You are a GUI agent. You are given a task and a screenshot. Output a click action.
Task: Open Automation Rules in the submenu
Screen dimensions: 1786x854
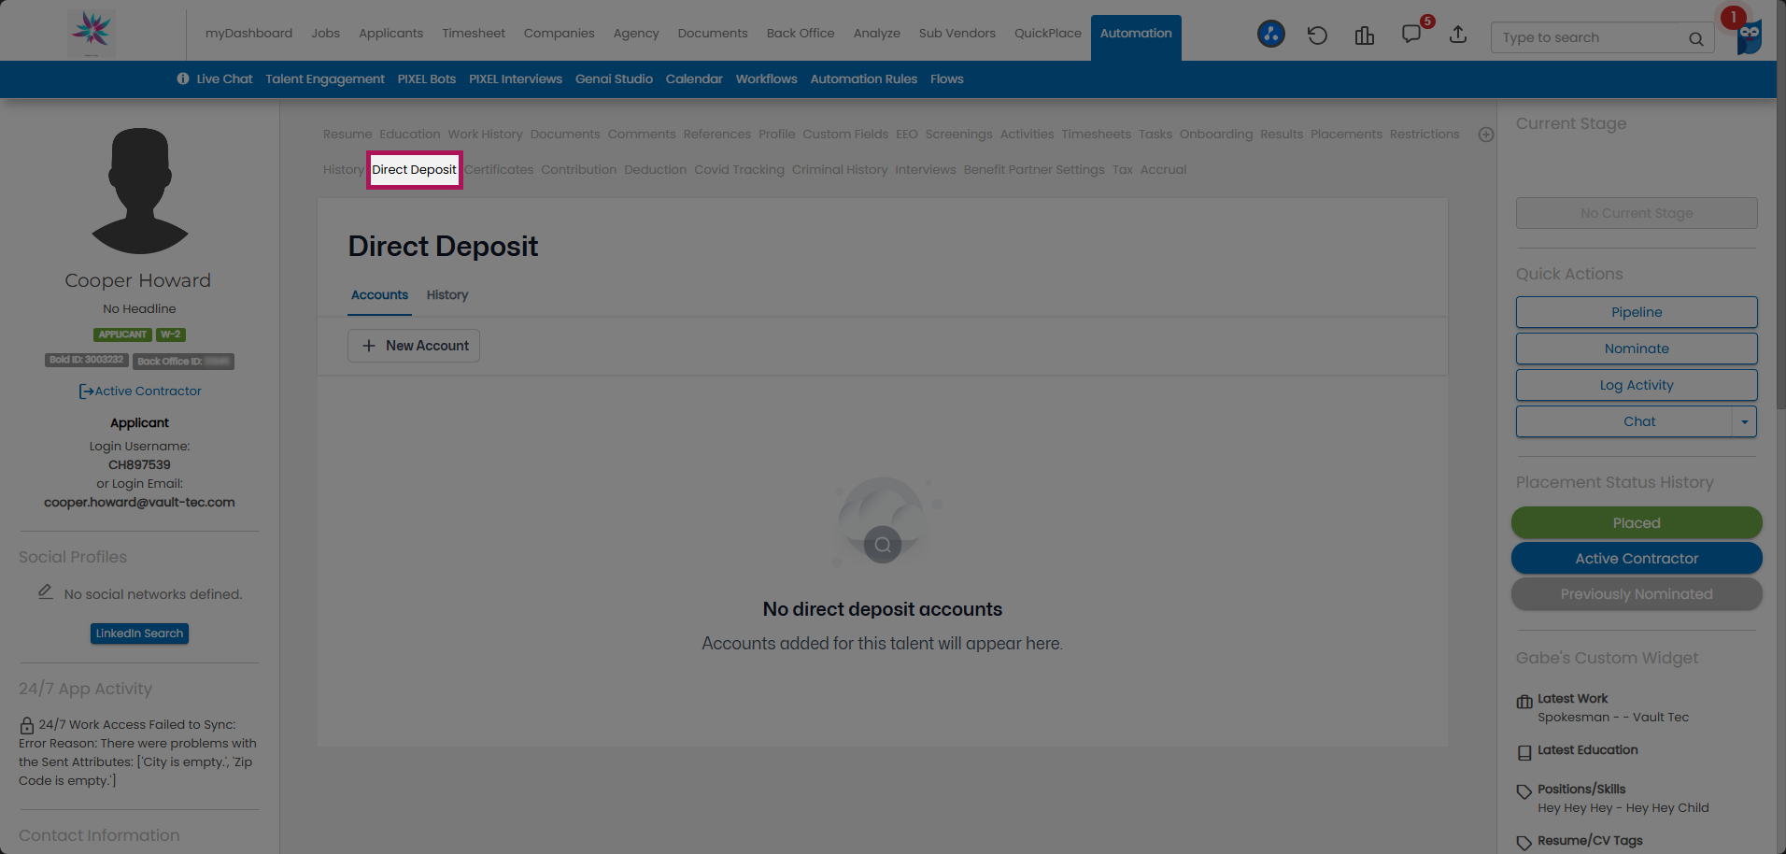[x=864, y=79]
